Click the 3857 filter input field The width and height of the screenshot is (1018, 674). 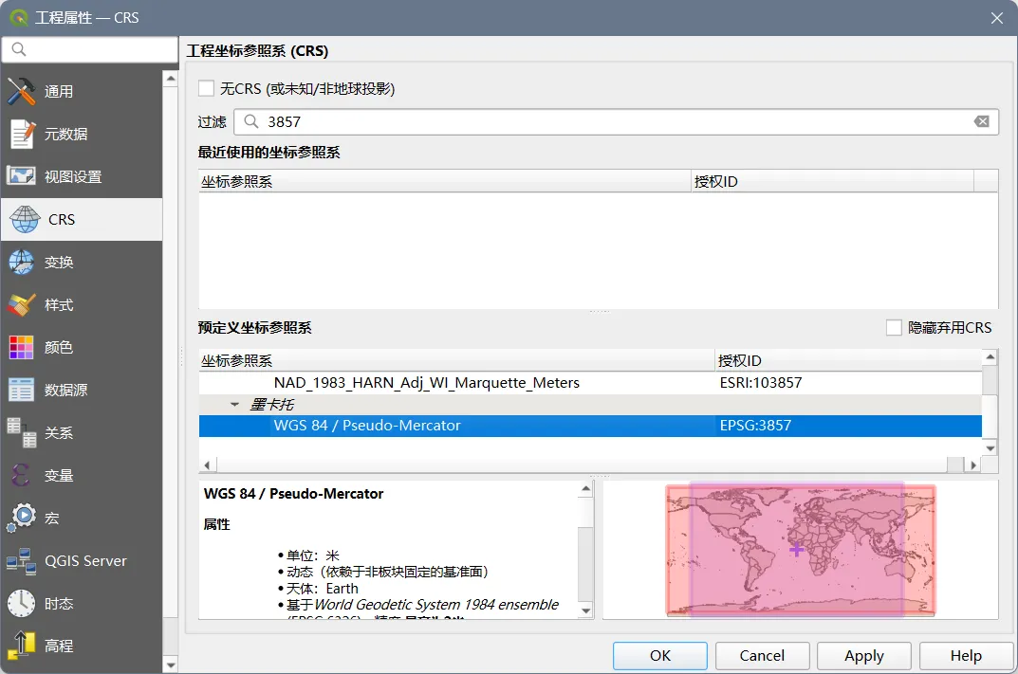[x=616, y=121]
